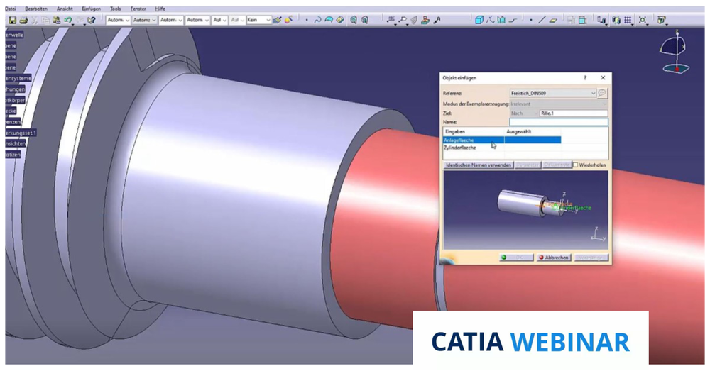Click the dialog's 3D preview thumbnail

click(525, 210)
